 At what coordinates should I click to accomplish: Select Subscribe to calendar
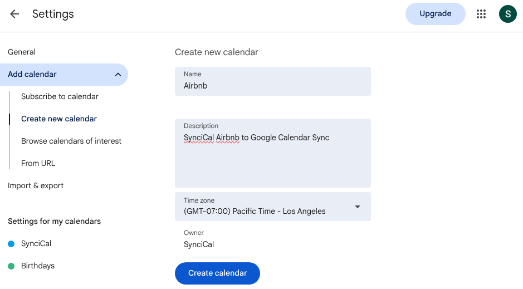pos(60,96)
